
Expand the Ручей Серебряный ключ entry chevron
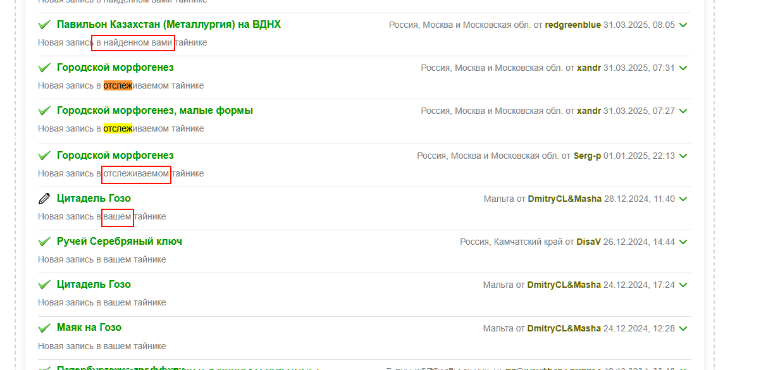(x=683, y=242)
